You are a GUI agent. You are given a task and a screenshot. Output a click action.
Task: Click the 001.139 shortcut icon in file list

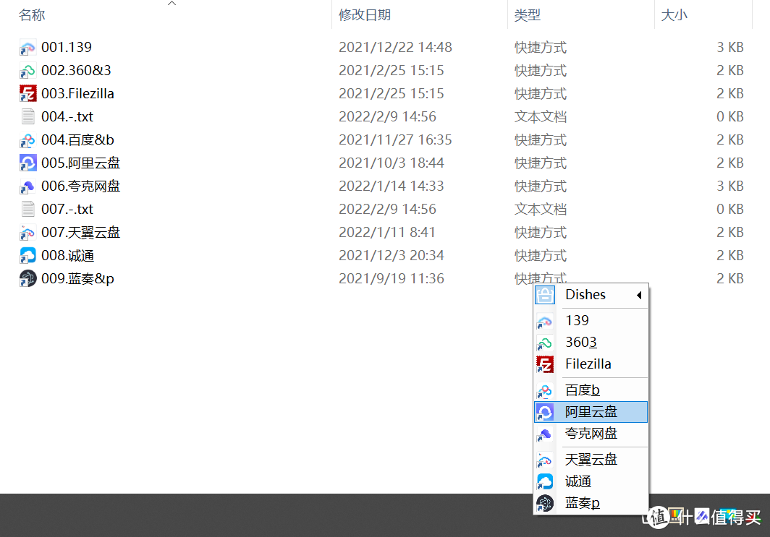click(x=27, y=48)
